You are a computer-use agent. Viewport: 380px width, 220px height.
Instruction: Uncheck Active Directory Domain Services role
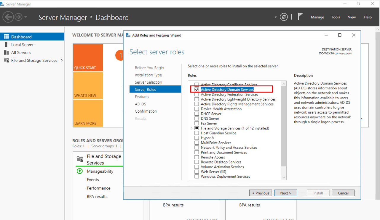(197, 89)
